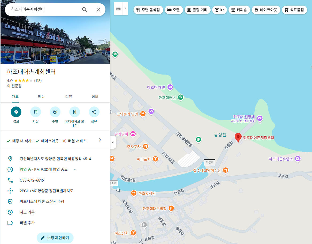Expand the service options chevron
Viewport: 312px width, 244px height.
click(100, 140)
